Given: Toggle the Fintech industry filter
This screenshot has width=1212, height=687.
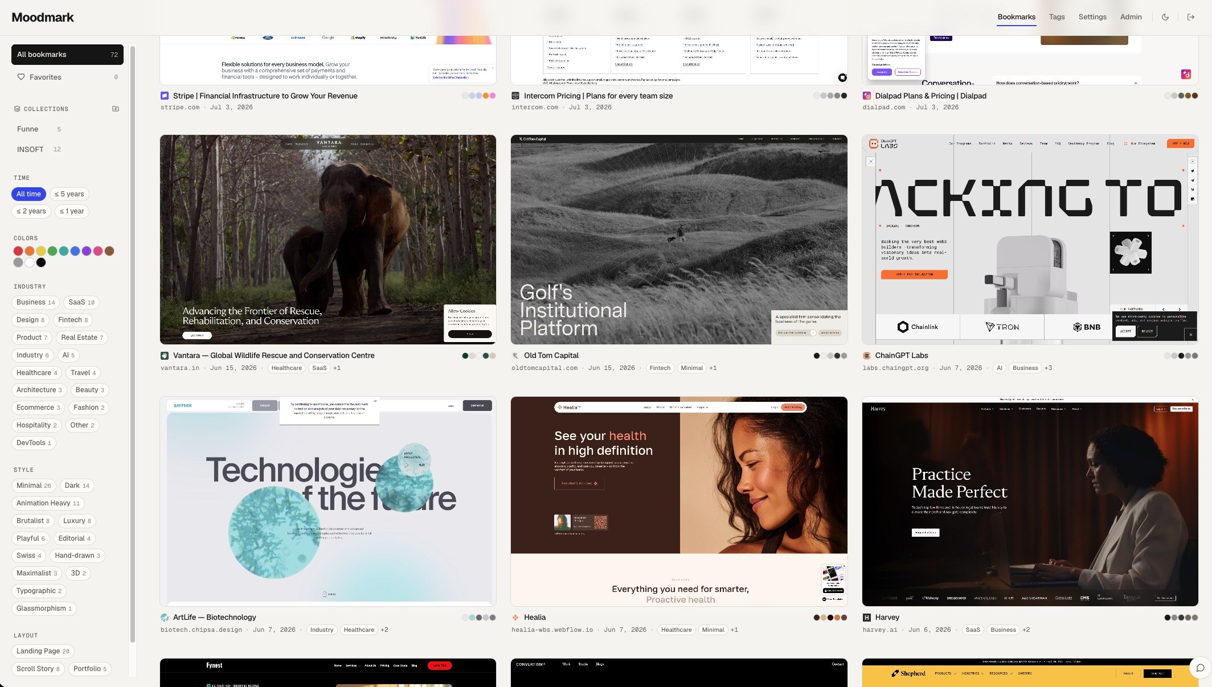Looking at the screenshot, I should click(x=73, y=320).
